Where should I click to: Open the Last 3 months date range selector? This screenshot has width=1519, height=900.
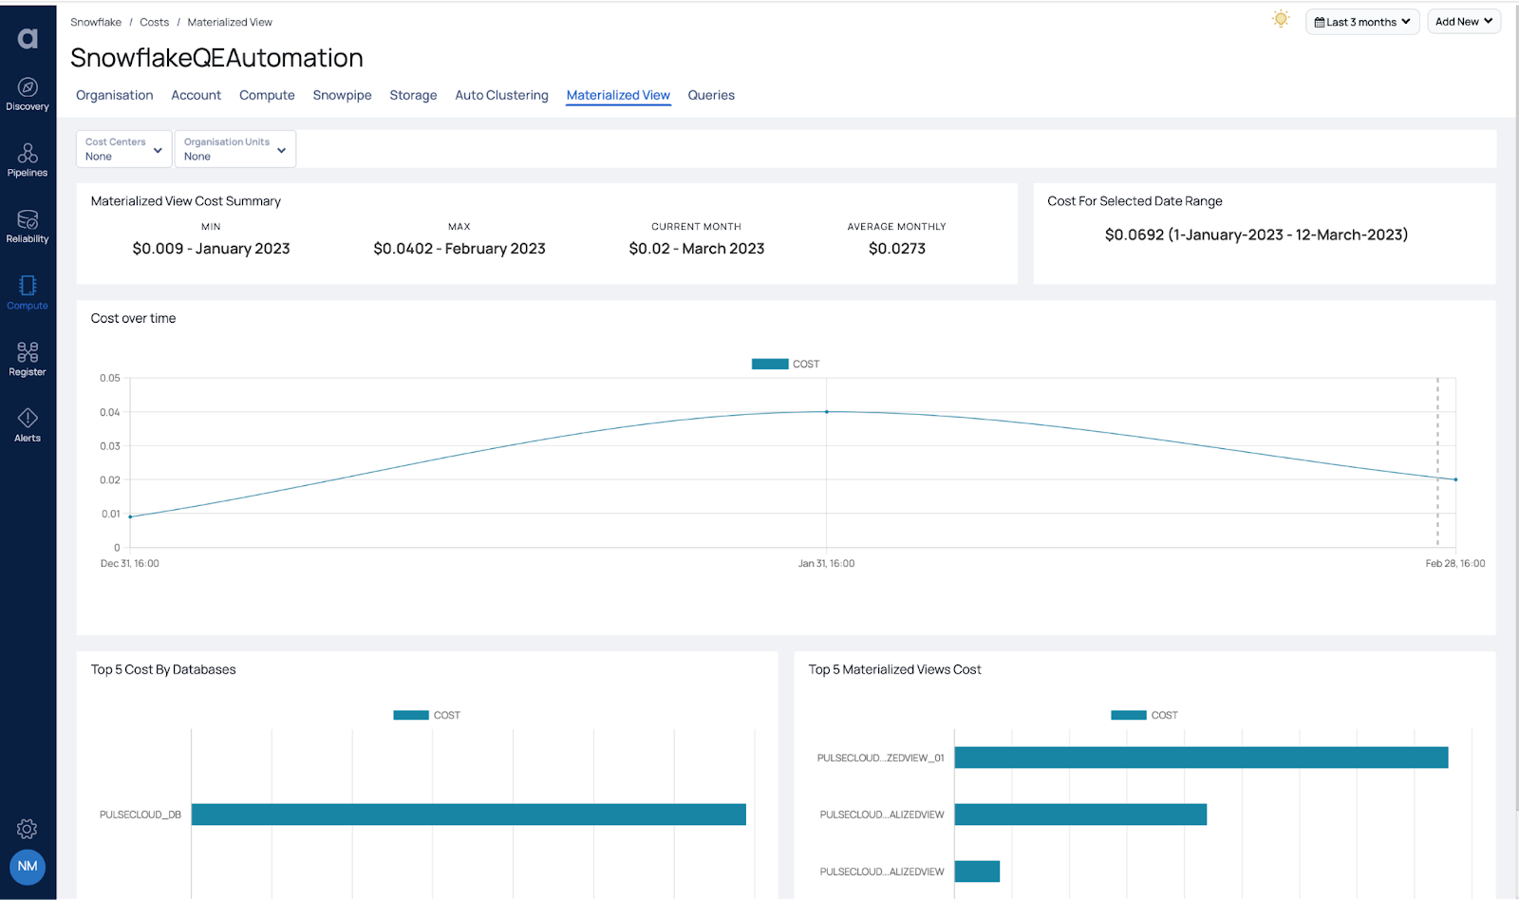point(1361,21)
